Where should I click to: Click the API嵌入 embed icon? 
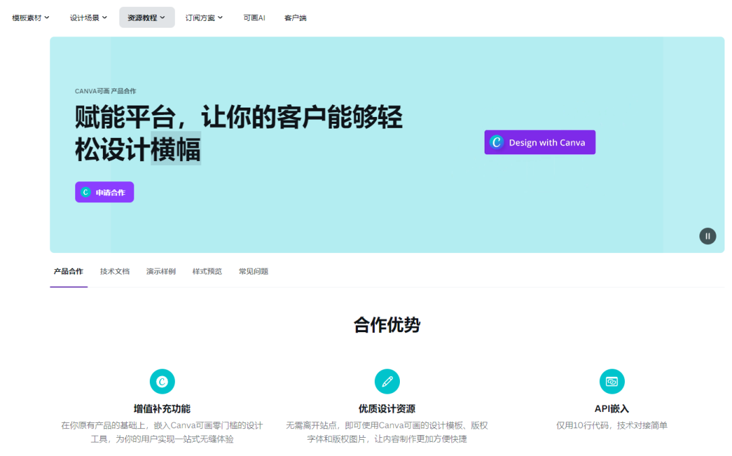611,382
